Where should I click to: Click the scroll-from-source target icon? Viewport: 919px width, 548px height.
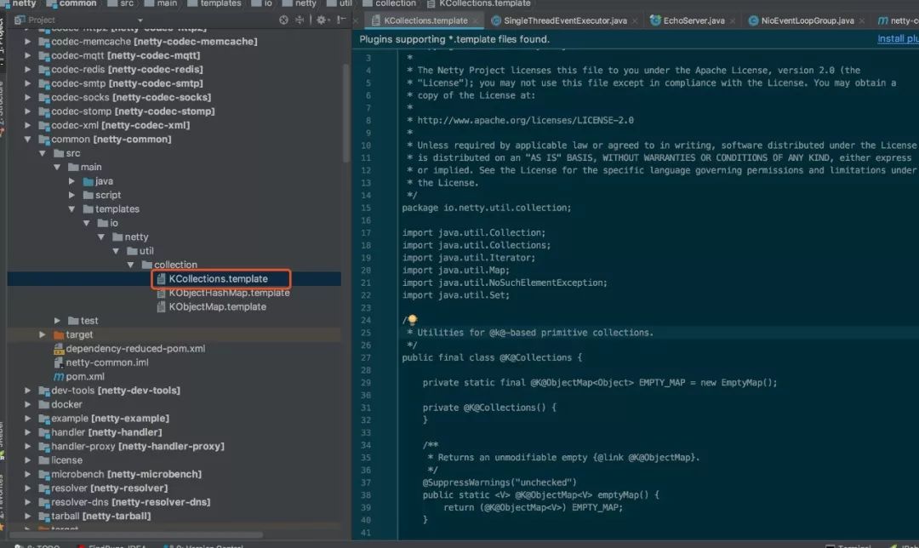coord(283,20)
